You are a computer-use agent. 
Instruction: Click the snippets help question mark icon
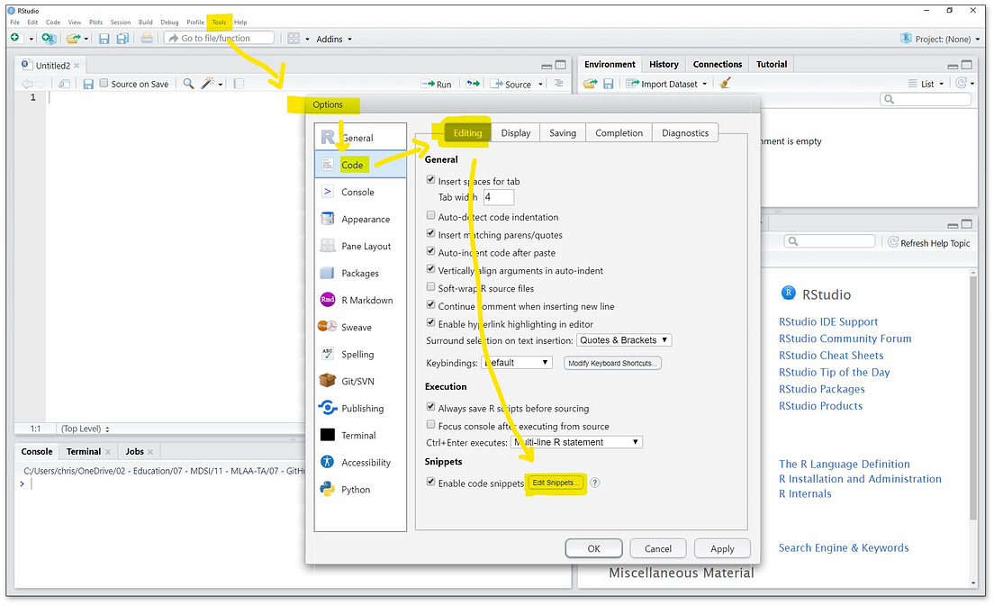click(x=594, y=483)
